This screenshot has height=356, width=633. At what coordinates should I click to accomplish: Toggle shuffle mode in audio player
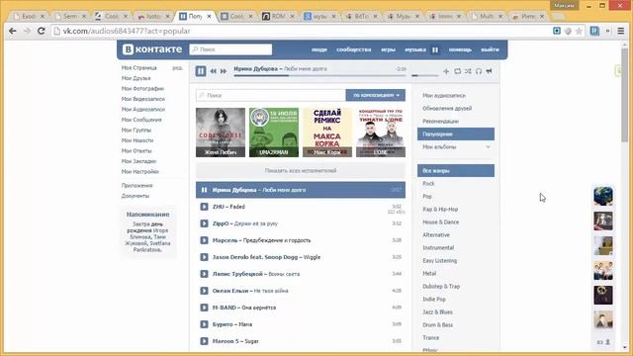[468, 71]
